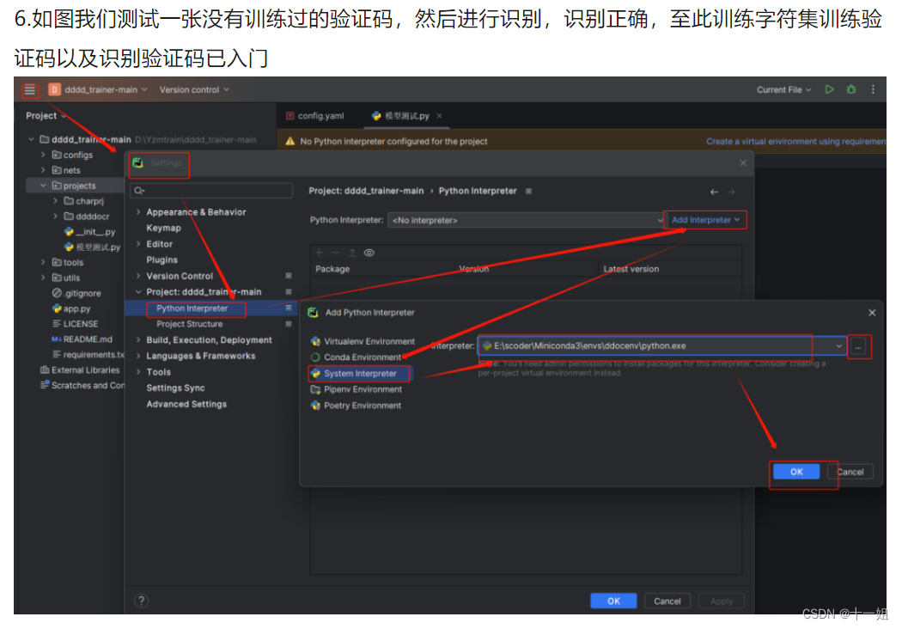This screenshot has height=629, width=902.
Task: Click Create a virtual environment link
Action: [795, 141]
